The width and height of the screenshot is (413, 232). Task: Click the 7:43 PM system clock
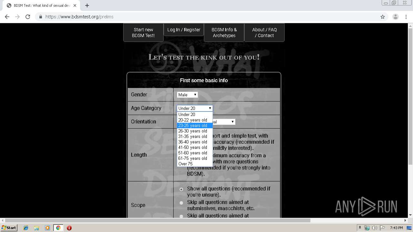pyautogui.click(x=396, y=228)
